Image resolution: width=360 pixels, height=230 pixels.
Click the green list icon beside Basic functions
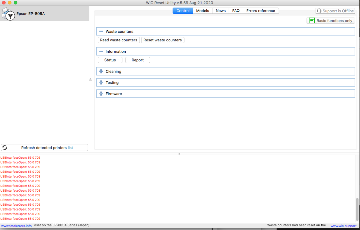click(x=312, y=21)
